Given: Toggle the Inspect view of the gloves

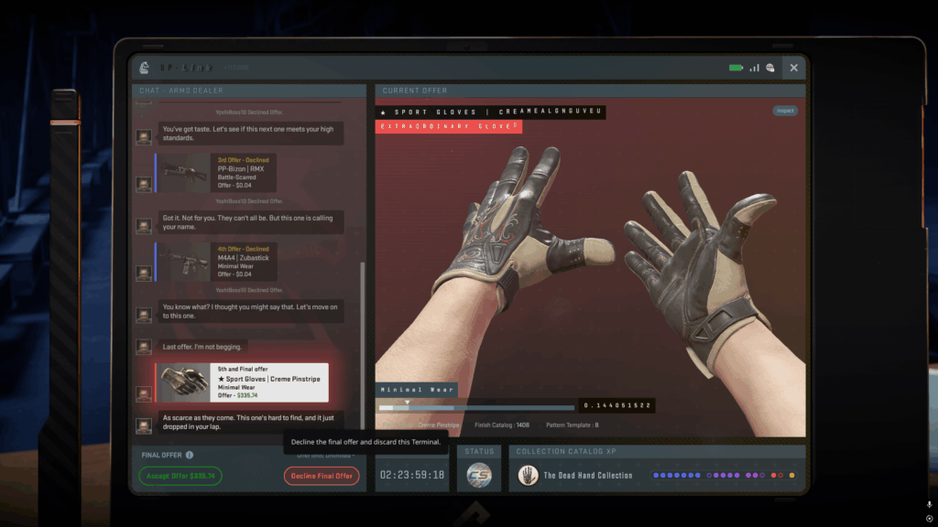Looking at the screenshot, I should click(x=785, y=110).
